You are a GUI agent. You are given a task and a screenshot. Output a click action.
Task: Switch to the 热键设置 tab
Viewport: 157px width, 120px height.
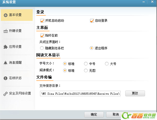click(17, 31)
